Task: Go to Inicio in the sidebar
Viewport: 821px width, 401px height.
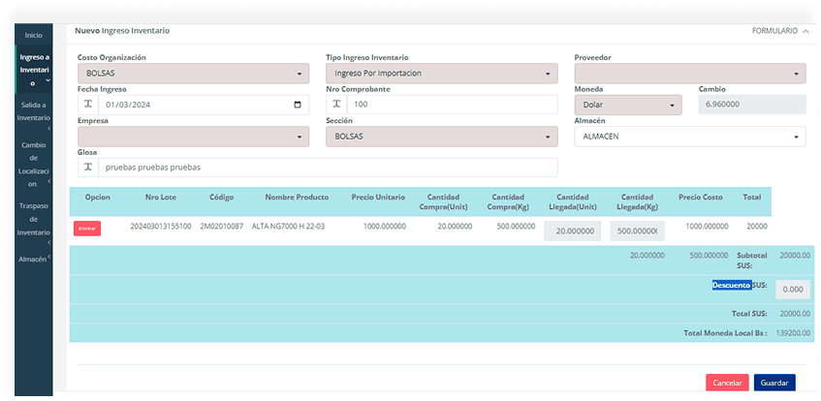Action: tap(34, 35)
